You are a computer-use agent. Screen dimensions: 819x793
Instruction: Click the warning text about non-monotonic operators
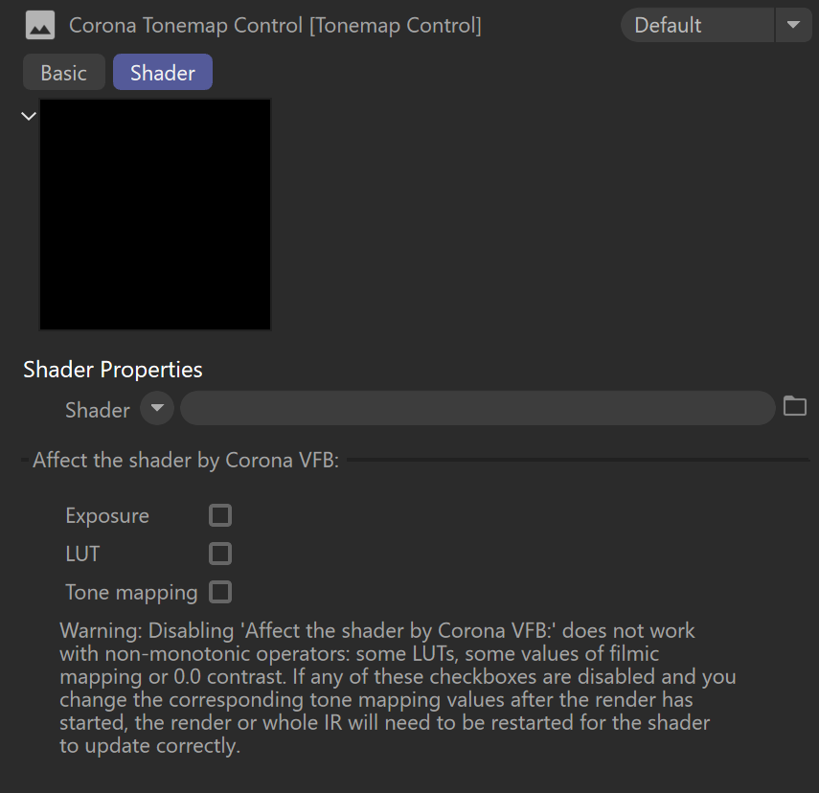click(x=397, y=688)
